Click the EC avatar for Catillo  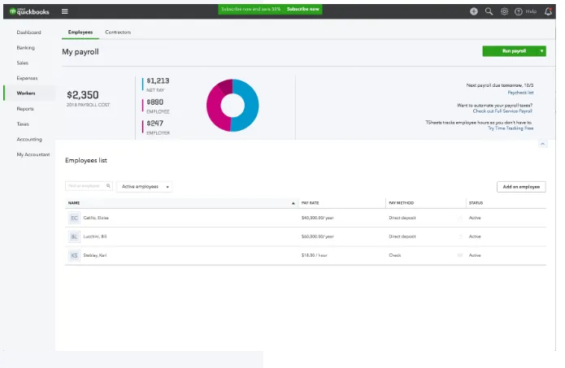[74, 218]
